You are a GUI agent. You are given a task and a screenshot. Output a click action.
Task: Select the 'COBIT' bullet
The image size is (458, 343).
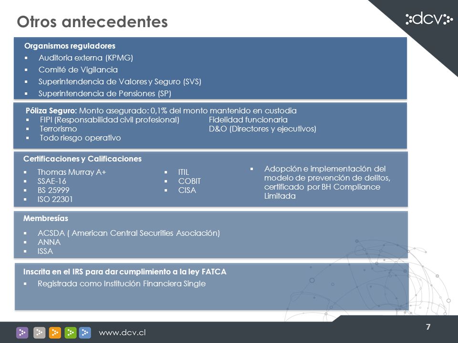[189, 181]
